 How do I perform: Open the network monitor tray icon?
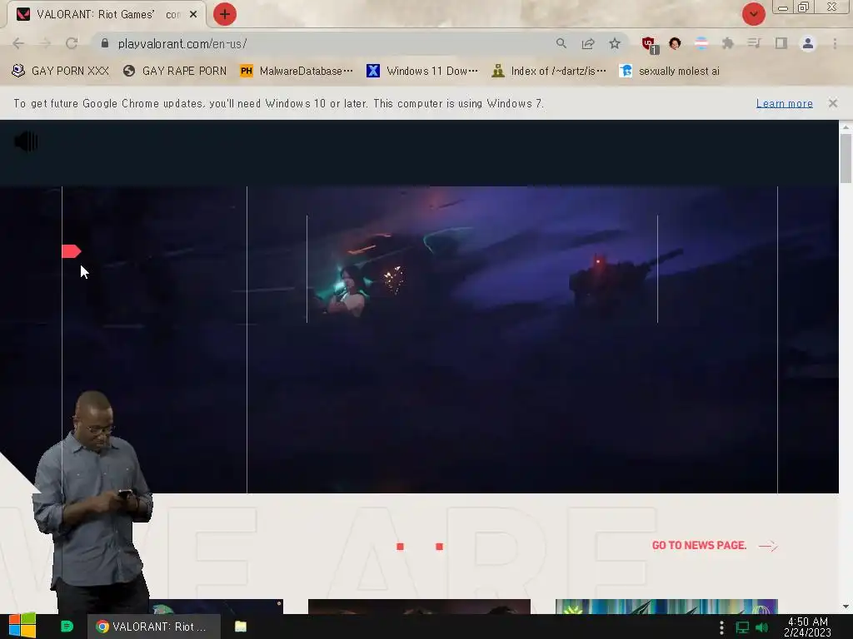[x=742, y=627]
